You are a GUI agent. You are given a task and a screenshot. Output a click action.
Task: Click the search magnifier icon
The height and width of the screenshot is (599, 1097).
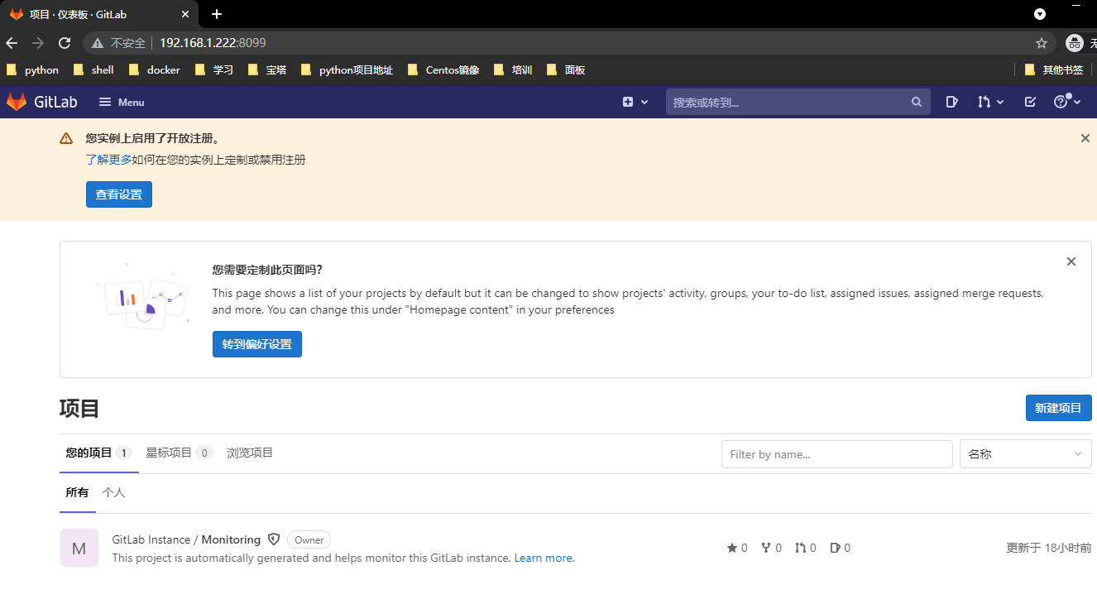[916, 101]
